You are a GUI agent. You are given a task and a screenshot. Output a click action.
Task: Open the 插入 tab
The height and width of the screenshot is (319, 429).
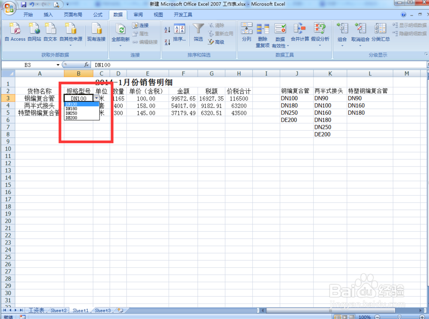[48, 15]
